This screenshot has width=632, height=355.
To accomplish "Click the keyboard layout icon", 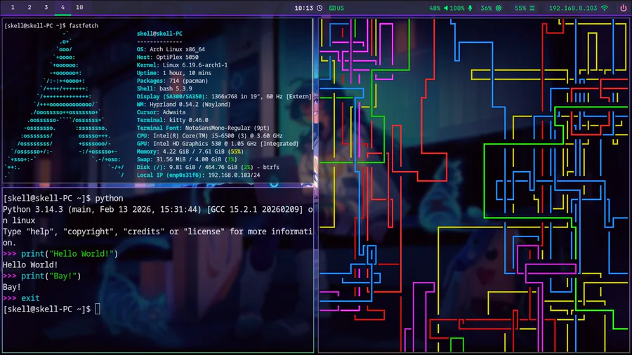I will point(332,8).
